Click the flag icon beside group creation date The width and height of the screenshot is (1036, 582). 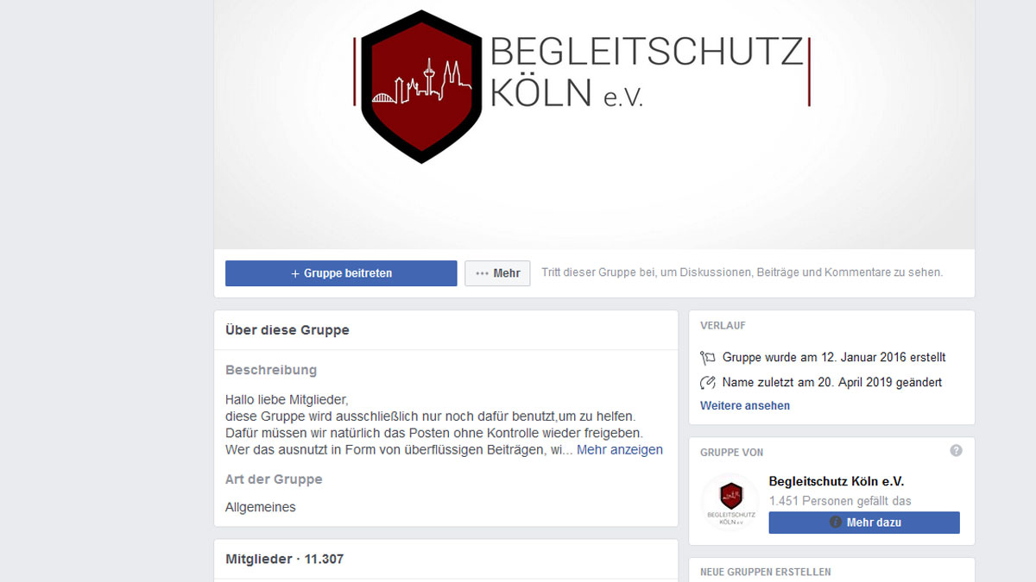(x=708, y=357)
